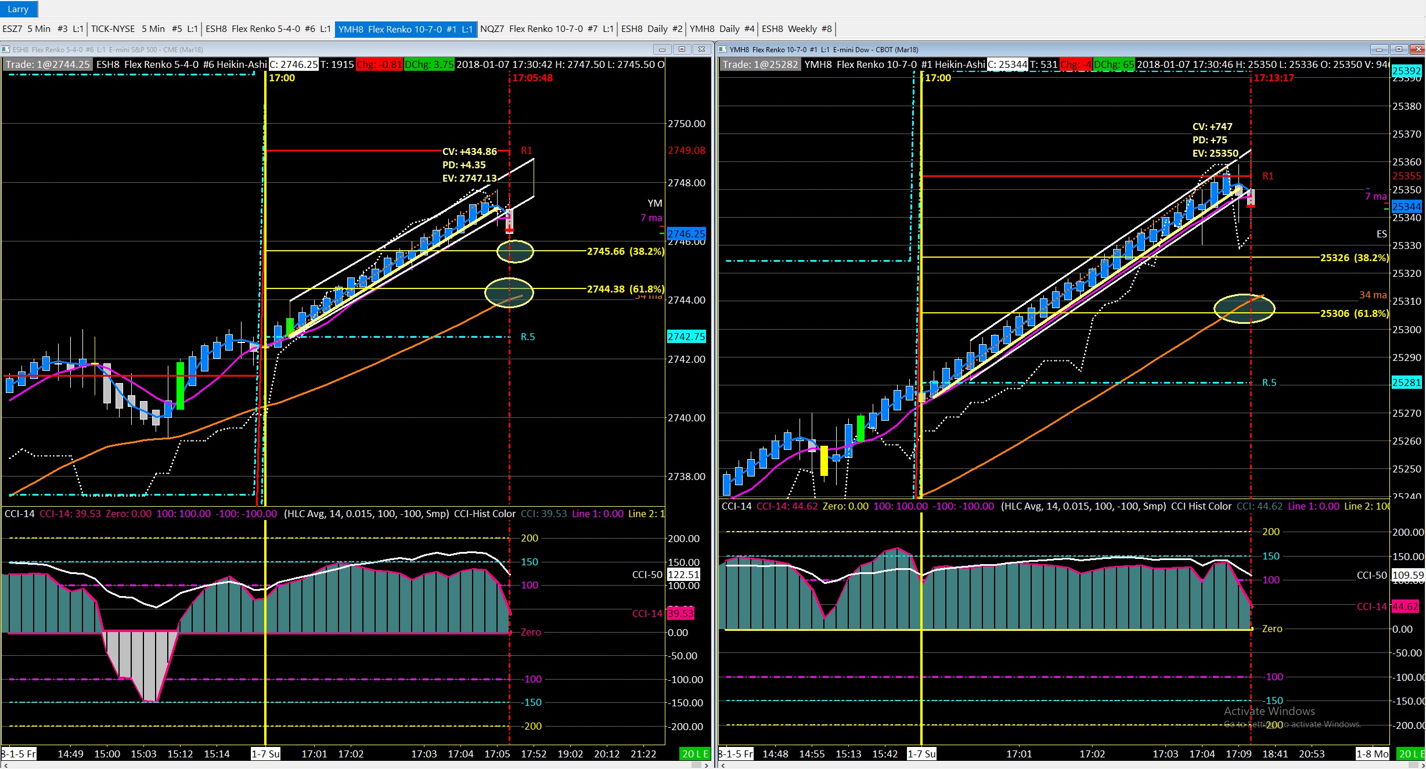Click the green 20 L E box on the ESH8 chart
The width and height of the screenshot is (1426, 769).
point(695,754)
